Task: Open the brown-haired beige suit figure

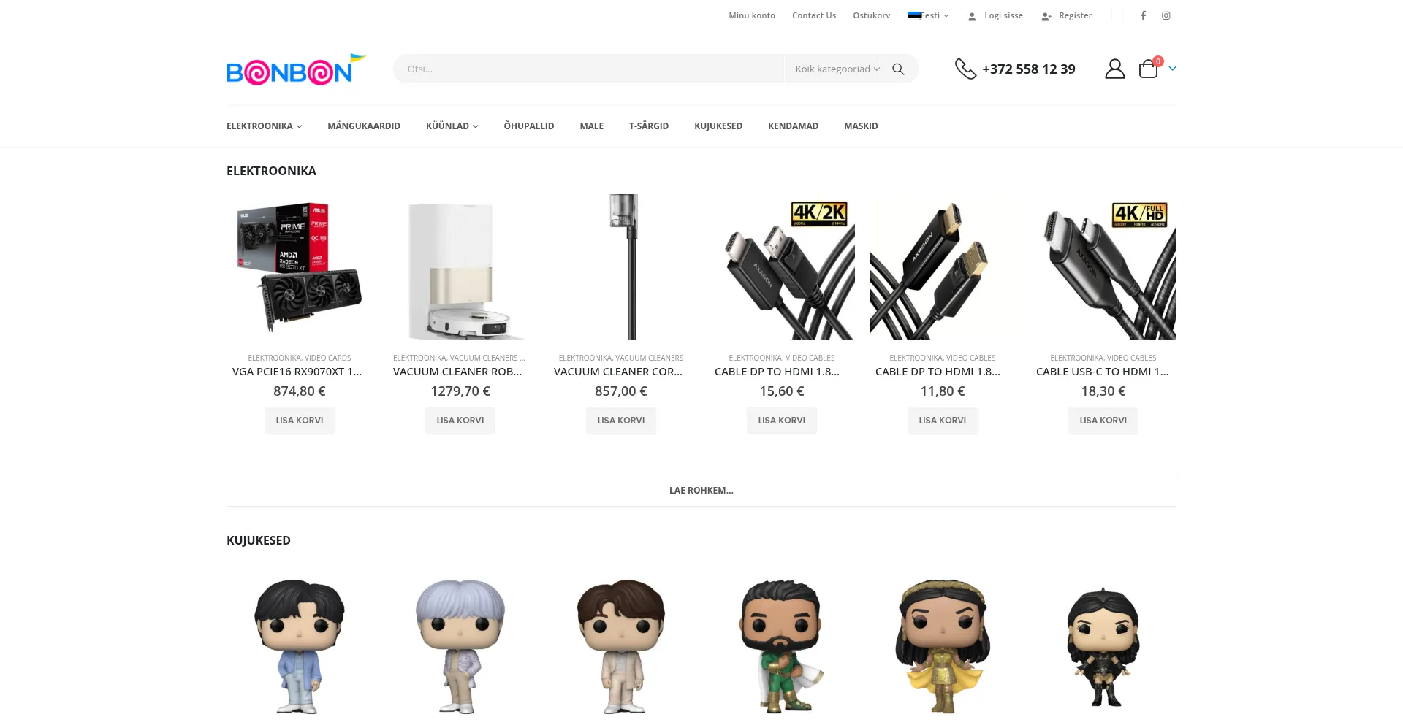Action: tap(621, 646)
